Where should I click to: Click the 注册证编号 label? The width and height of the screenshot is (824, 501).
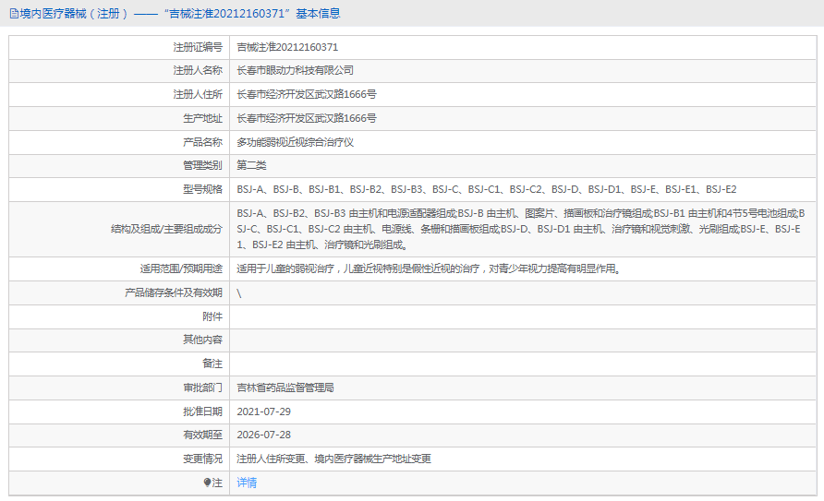pos(198,47)
